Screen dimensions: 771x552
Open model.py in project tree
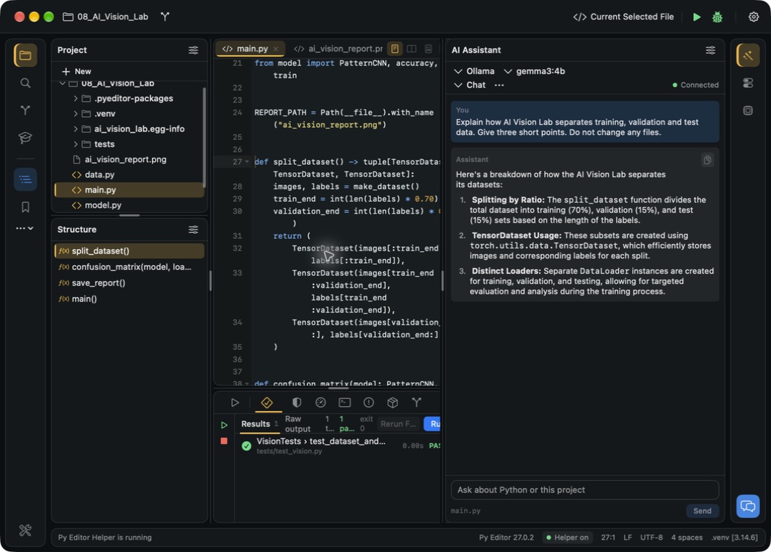129,205
